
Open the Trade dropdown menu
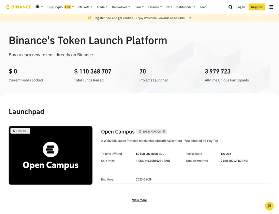tap(102, 7)
